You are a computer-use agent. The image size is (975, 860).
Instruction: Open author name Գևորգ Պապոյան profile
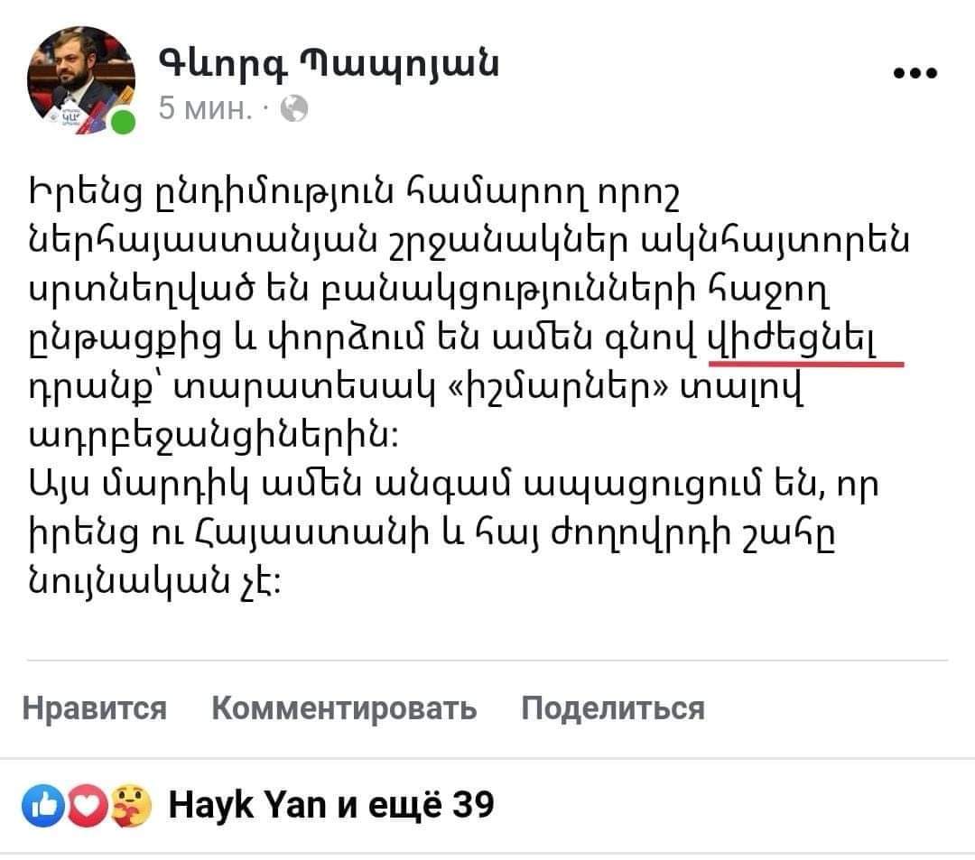click(328, 64)
